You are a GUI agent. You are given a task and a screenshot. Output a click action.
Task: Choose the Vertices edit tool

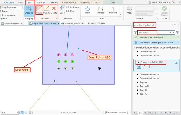click(100, 10)
